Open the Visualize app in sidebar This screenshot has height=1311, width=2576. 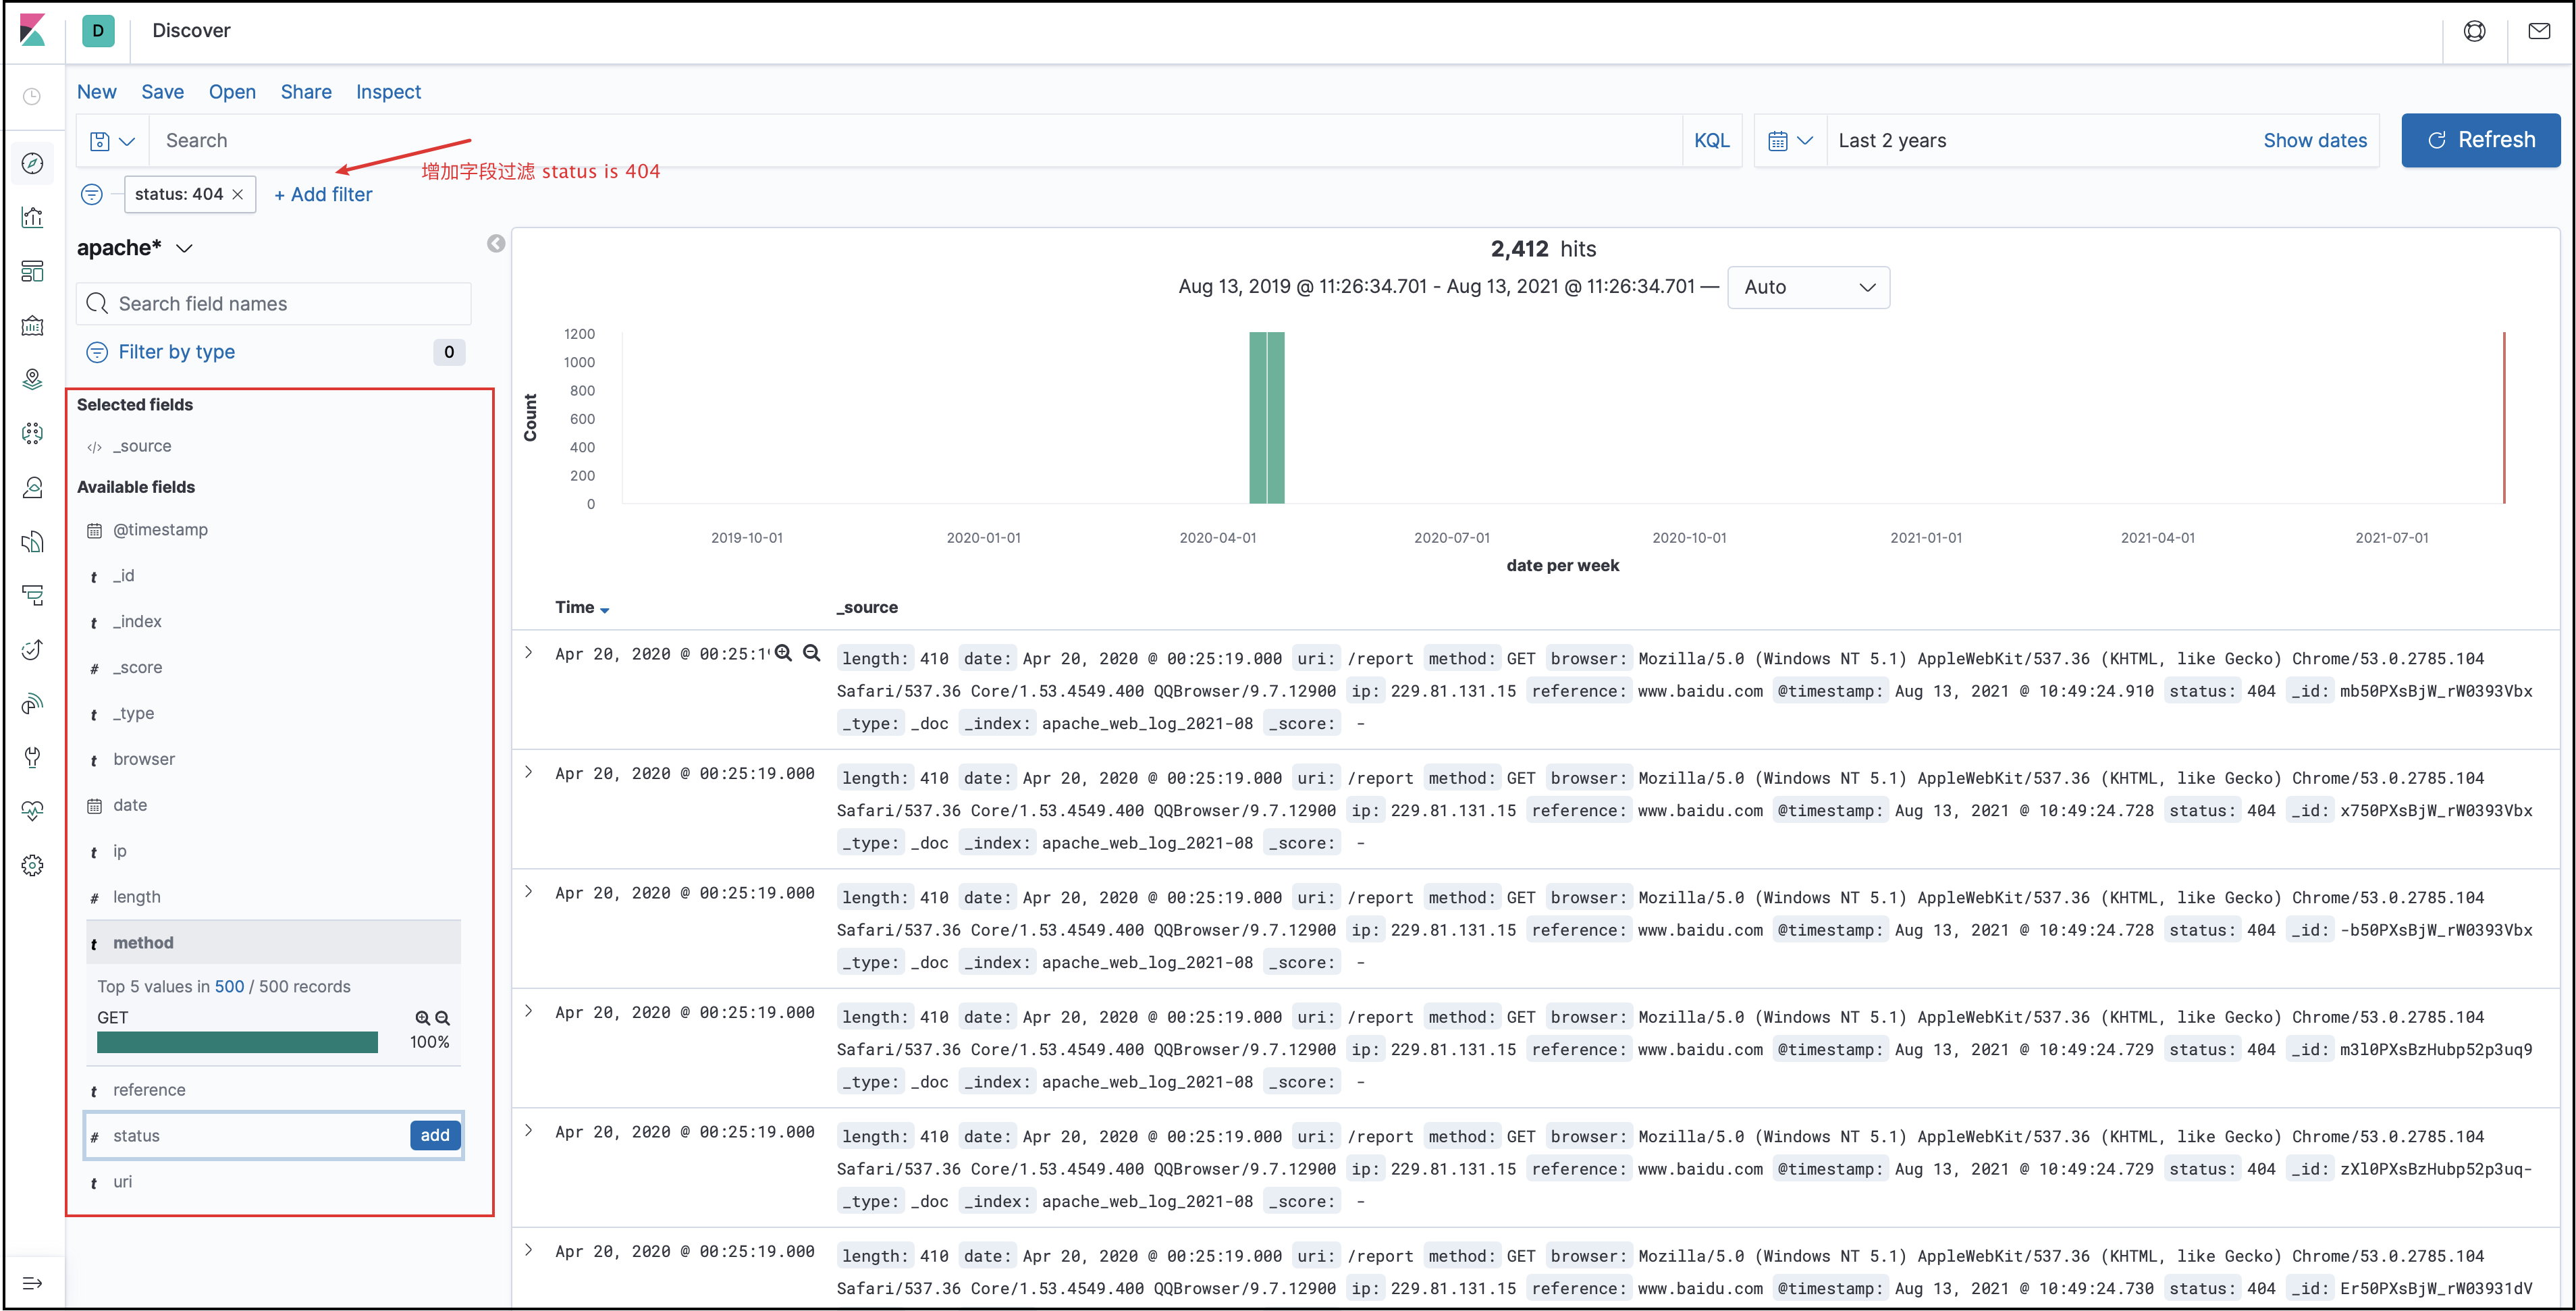32,217
